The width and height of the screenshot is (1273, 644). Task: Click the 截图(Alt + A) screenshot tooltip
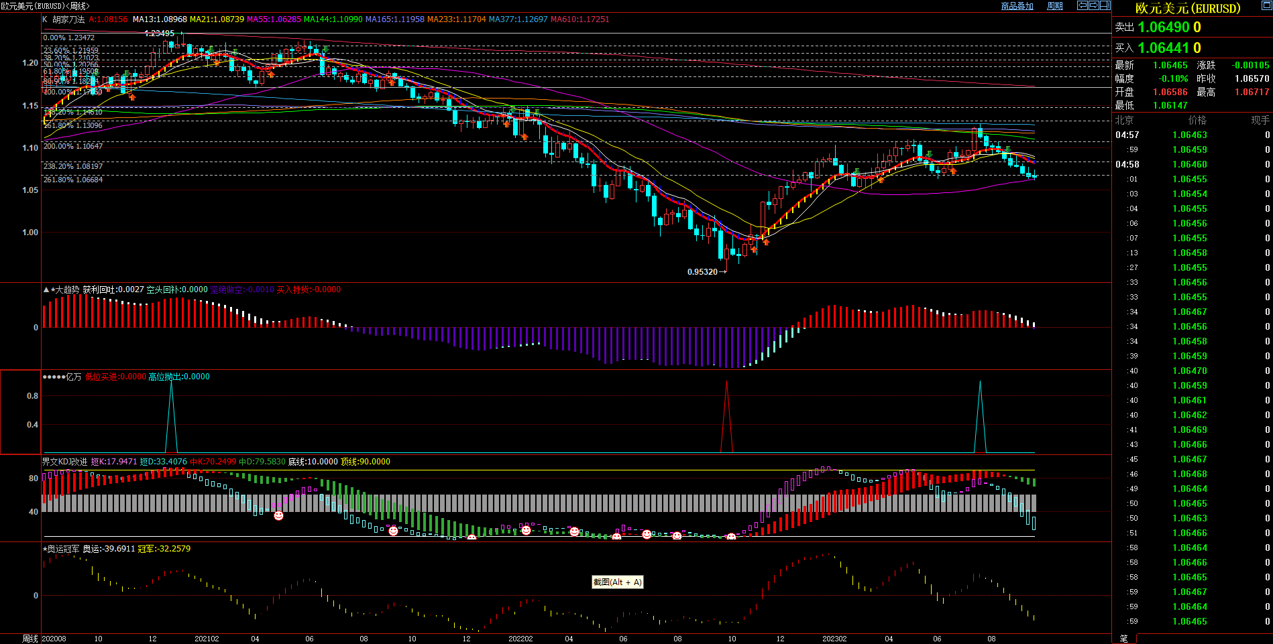pyautogui.click(x=617, y=582)
